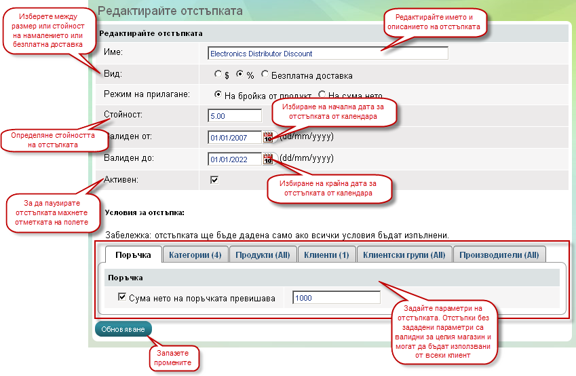The height and width of the screenshot is (376, 576).
Task: Click the Обновяване button
Action: 123,329
